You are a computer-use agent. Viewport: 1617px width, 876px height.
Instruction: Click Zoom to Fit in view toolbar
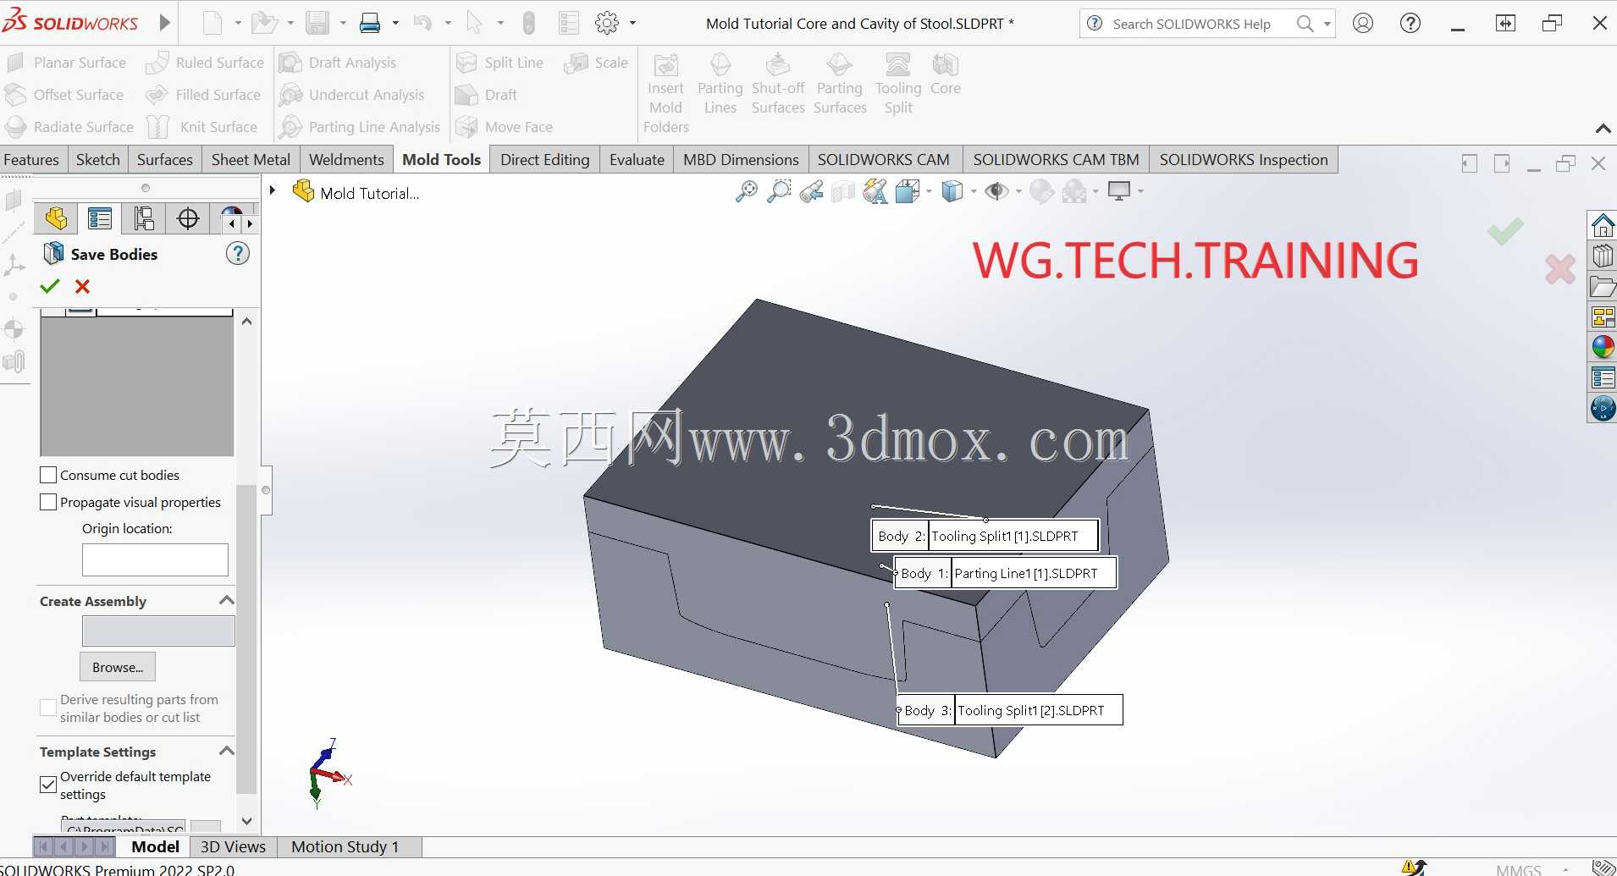coord(746,191)
